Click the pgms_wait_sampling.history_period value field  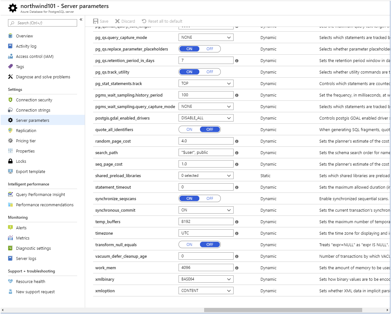206,95
